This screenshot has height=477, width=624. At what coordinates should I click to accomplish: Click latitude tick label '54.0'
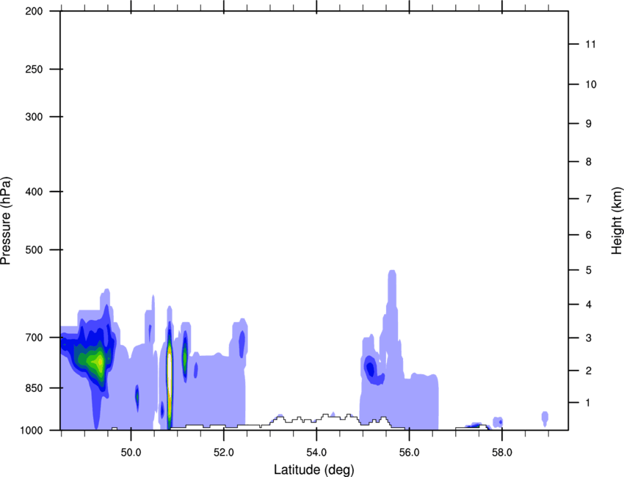[317, 453]
